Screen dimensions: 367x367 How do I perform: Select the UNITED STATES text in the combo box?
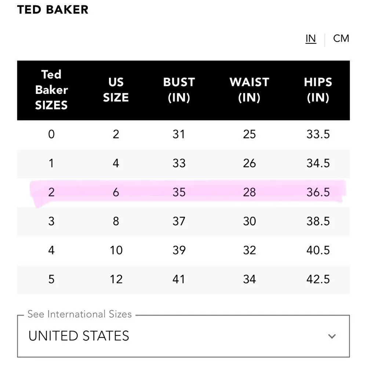pos(79,336)
